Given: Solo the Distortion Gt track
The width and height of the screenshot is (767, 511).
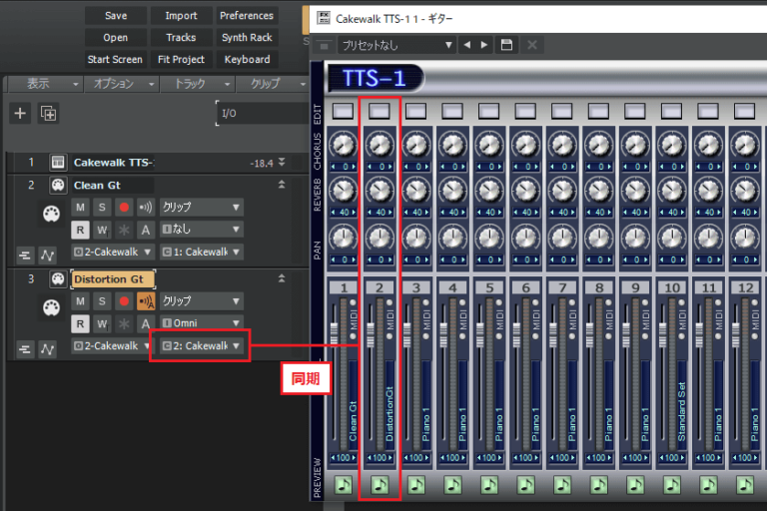Looking at the screenshot, I should coord(102,301).
